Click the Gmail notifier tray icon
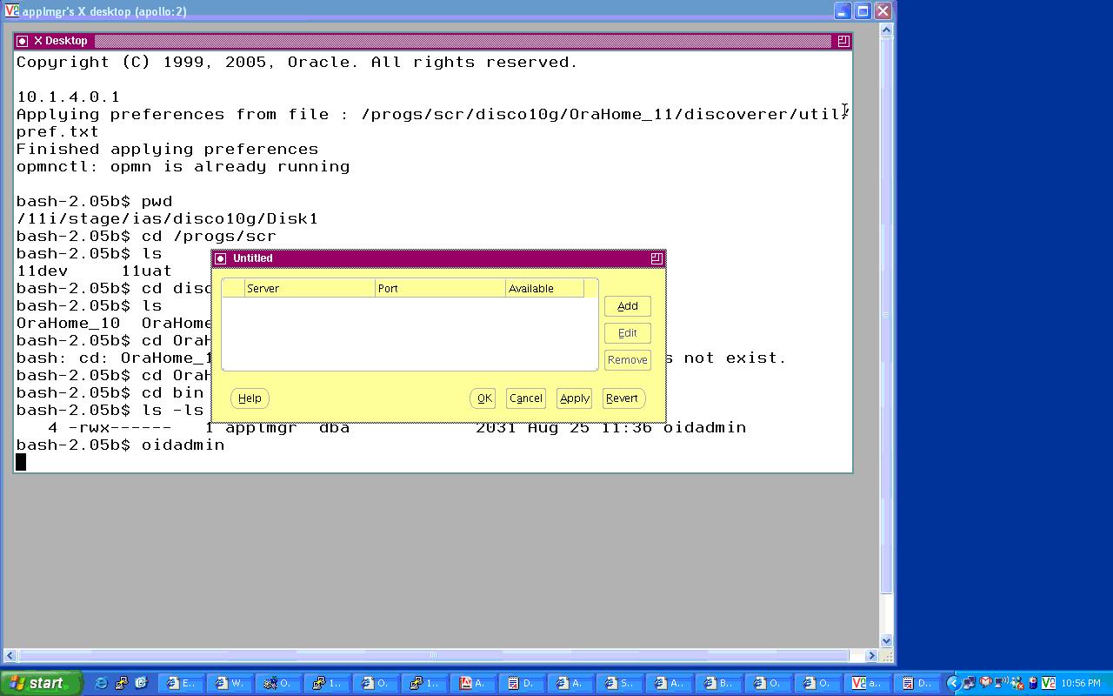The height and width of the screenshot is (696, 1113). click(985, 683)
